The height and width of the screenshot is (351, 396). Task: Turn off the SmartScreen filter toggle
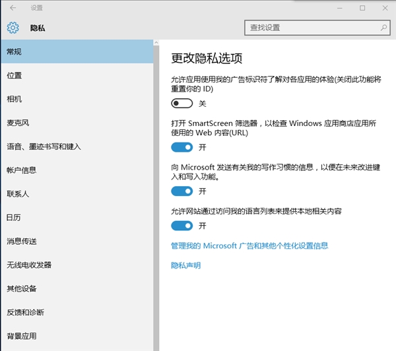point(181,147)
